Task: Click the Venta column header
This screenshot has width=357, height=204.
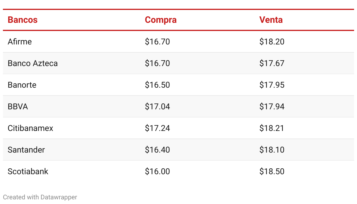Action: (271, 20)
